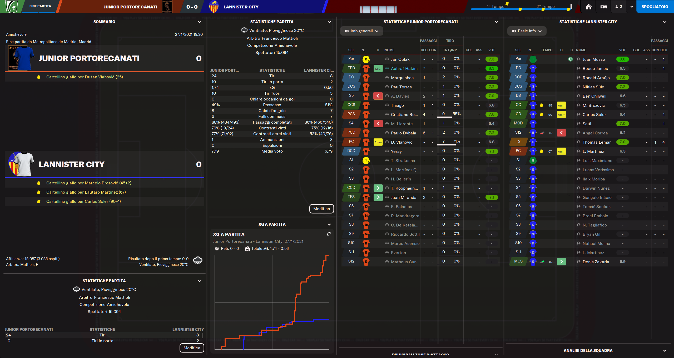Expand Statistiche Lannister City panel chevron
Screen dimensions: 674x358
pyautogui.click(x=665, y=22)
